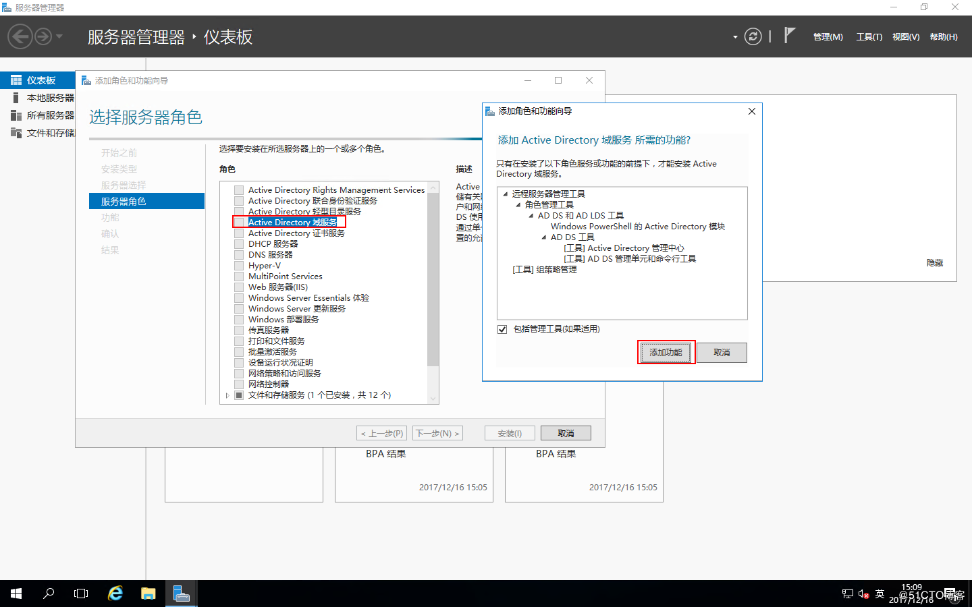
Task: Click the 本地服务器 sidebar icon
Action: (x=16, y=98)
